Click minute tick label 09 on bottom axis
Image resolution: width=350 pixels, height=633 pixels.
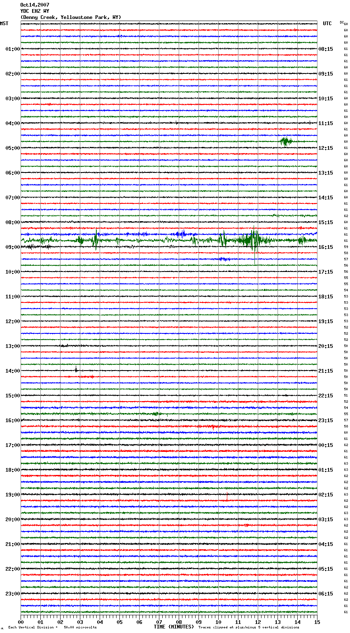[x=198, y=622]
